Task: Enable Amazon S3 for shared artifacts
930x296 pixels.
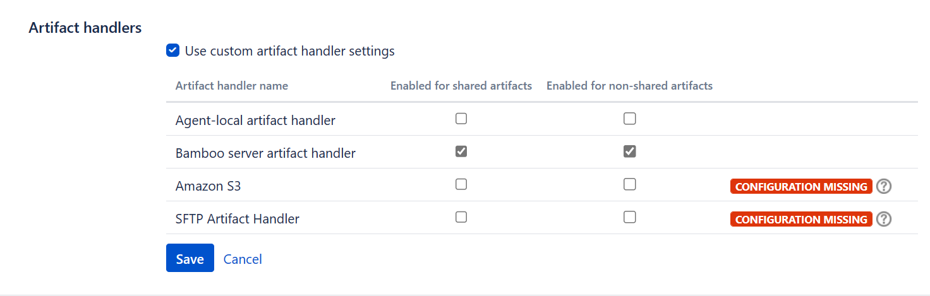Action: click(461, 184)
